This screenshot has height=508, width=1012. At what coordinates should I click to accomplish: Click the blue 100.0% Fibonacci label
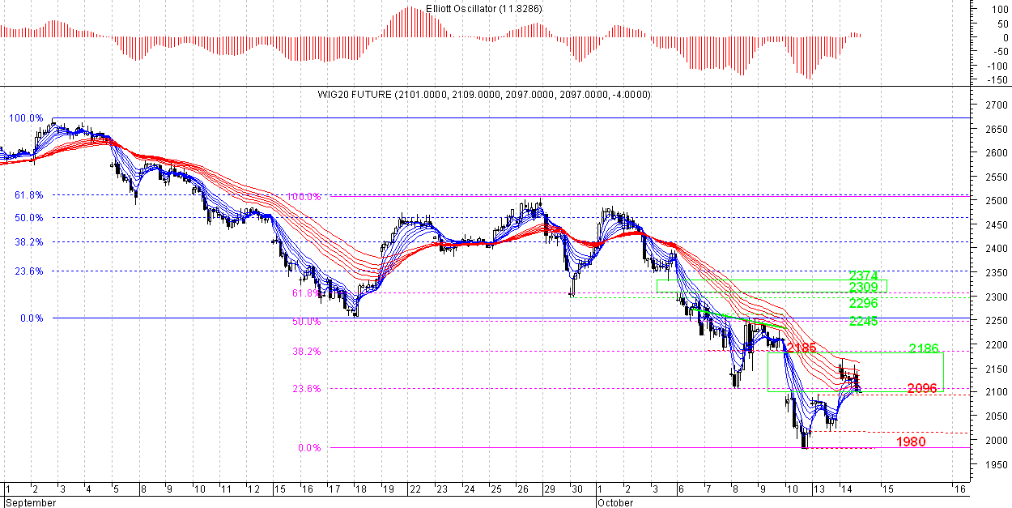(26, 118)
